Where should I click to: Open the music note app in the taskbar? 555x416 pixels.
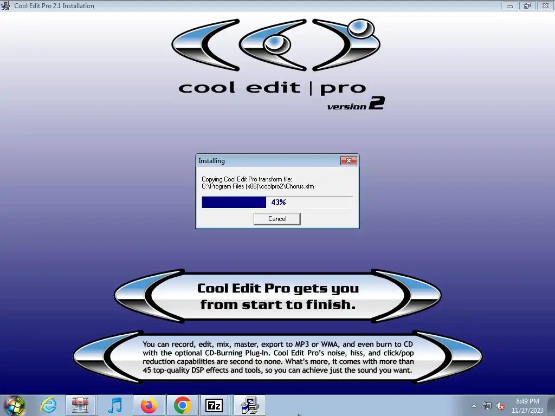(x=115, y=405)
